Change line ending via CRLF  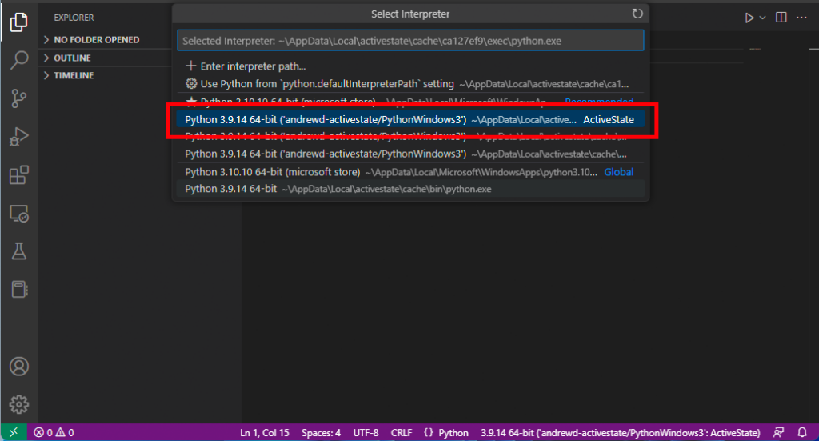pyautogui.click(x=402, y=433)
